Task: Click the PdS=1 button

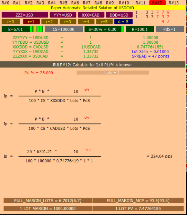Action: (x=170, y=29)
